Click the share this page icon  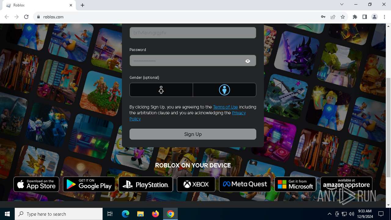[x=333, y=17]
